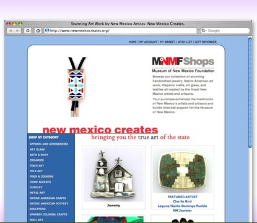
Task: Select Food & Cooking category
Action: [x=41, y=177]
